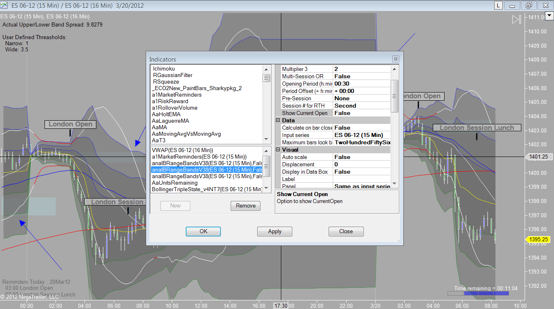Click the NinjaTrader chart icon in the title bar

[4, 6]
